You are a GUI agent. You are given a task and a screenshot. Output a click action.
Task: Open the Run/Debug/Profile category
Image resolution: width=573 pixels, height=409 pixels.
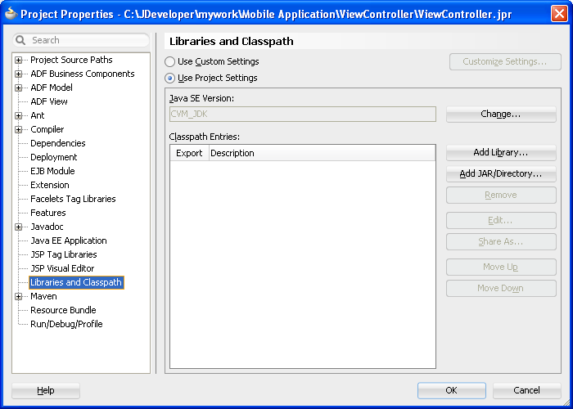pyautogui.click(x=66, y=324)
